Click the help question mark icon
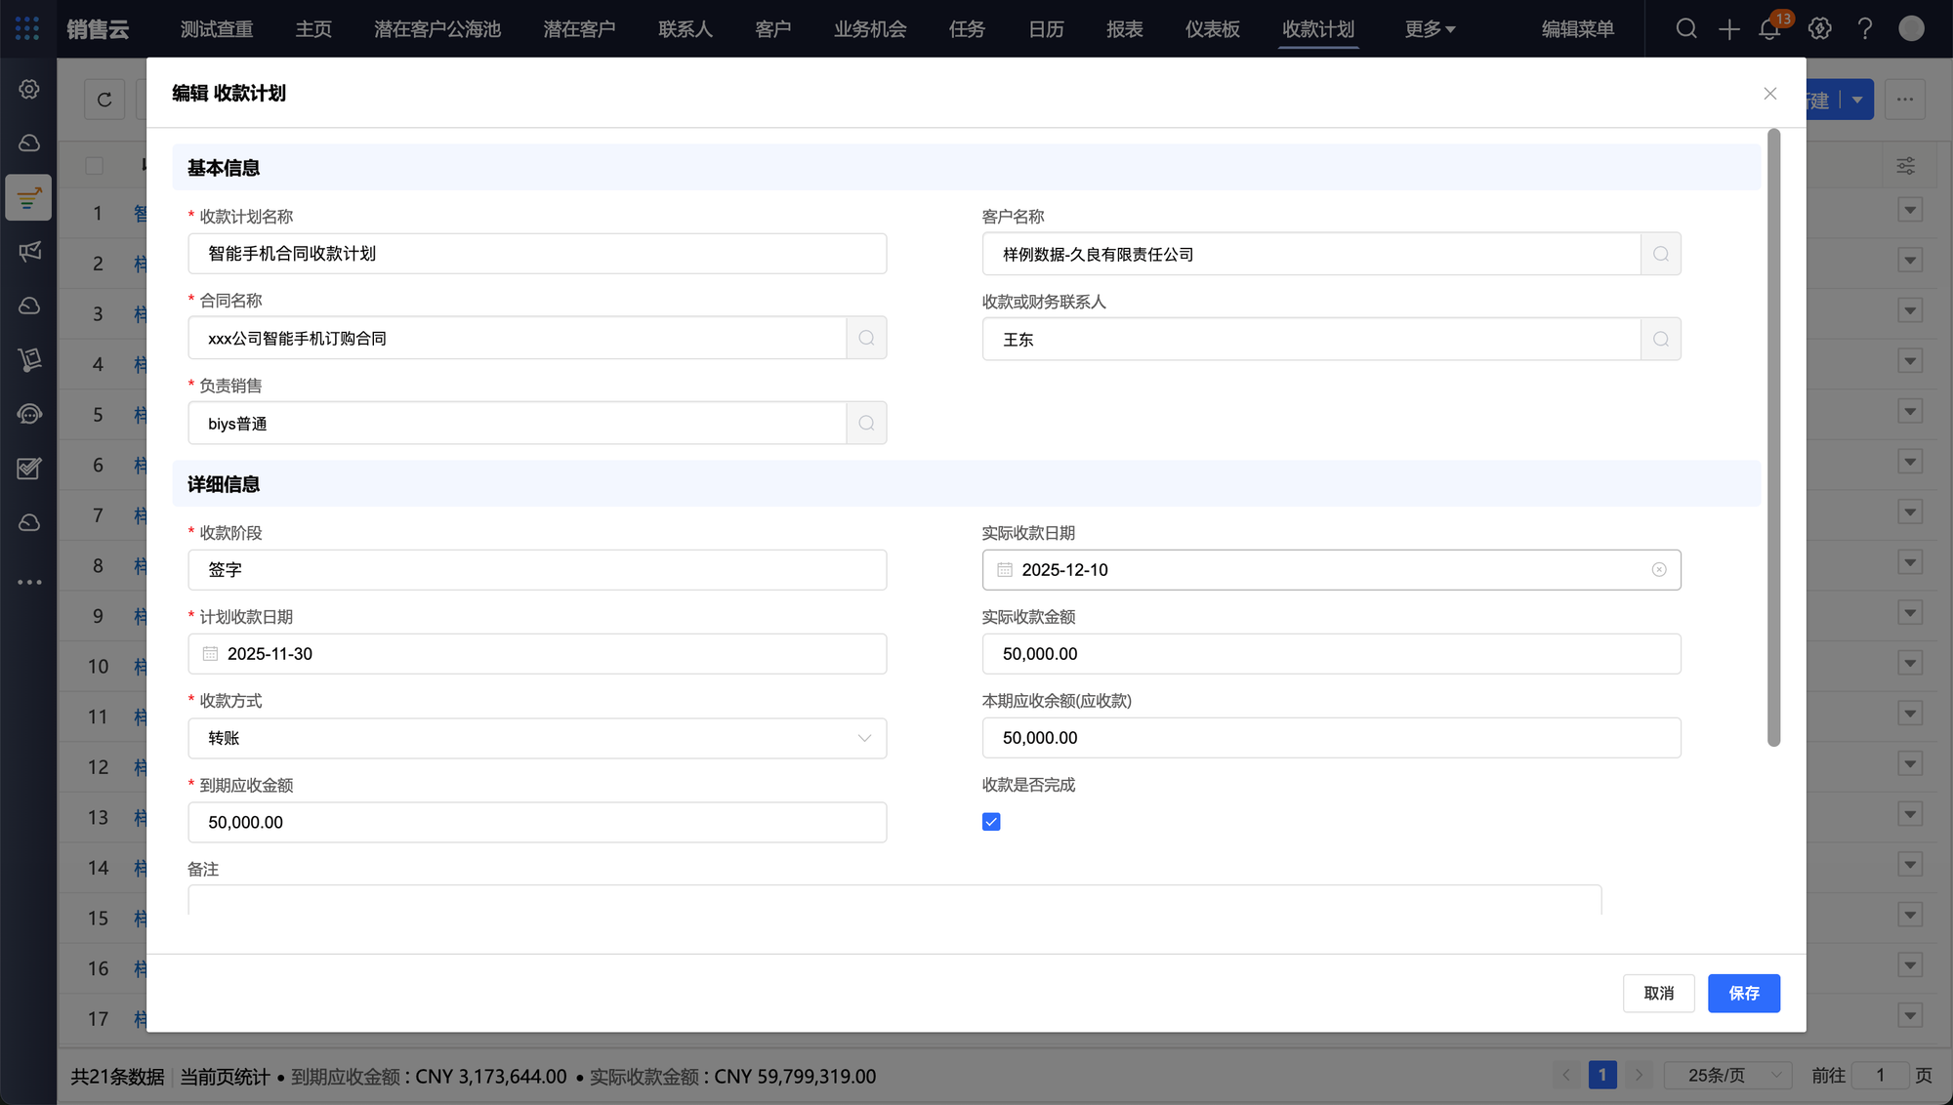 [x=1865, y=29]
